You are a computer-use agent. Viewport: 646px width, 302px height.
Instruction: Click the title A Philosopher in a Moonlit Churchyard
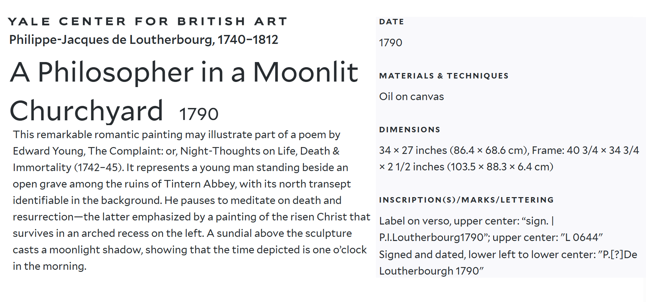pos(184,91)
